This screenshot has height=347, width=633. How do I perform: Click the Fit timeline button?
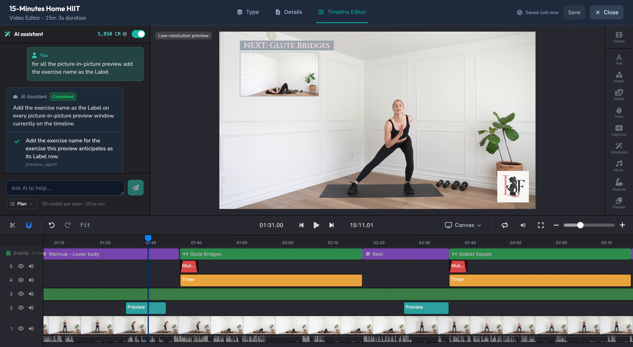tap(85, 225)
